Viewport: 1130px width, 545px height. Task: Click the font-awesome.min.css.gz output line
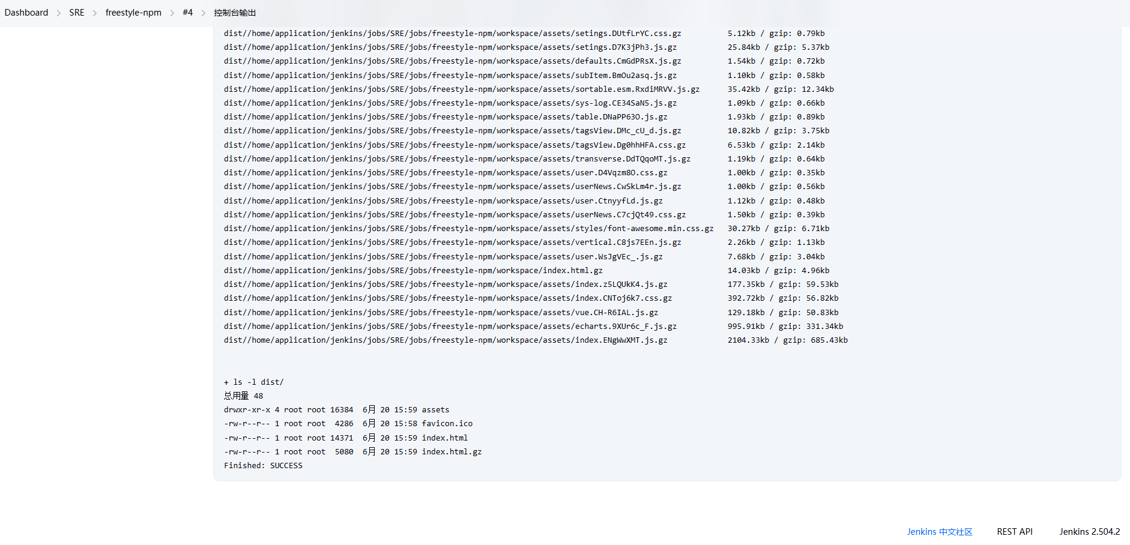coord(468,229)
